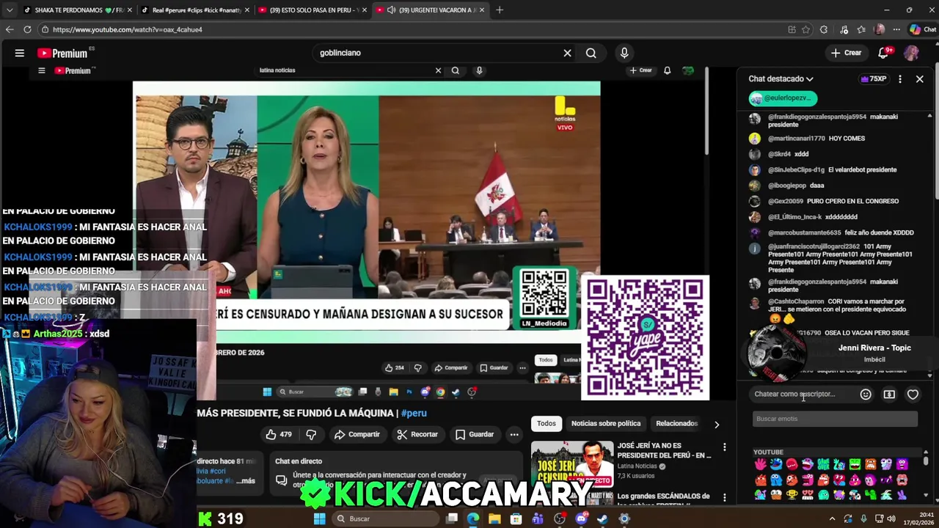Viewport: 939px width, 528px height.
Task: Open Microsoft Edge on taskbar
Action: [x=473, y=518]
